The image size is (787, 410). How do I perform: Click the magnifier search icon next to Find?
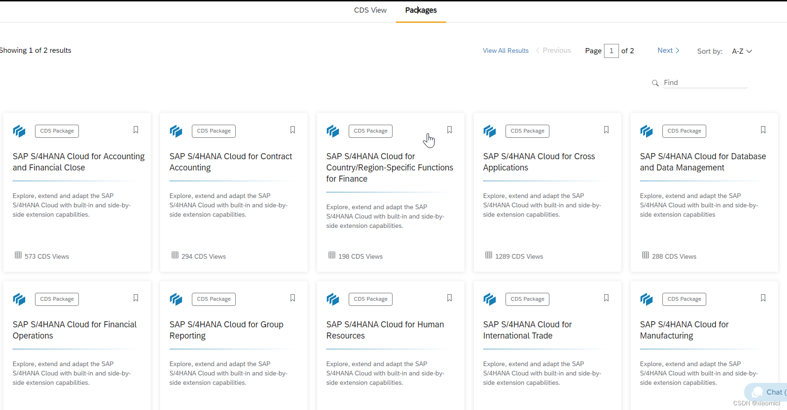click(x=655, y=83)
